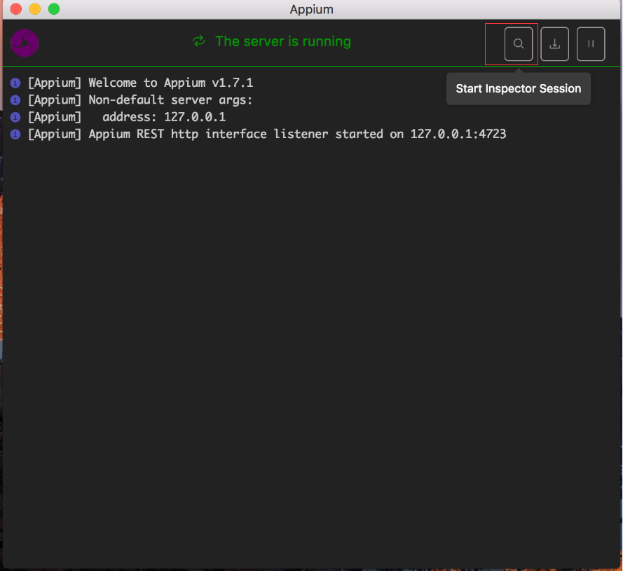Click the Appium window title bar
Screen dimensions: 623x571
[311, 9]
